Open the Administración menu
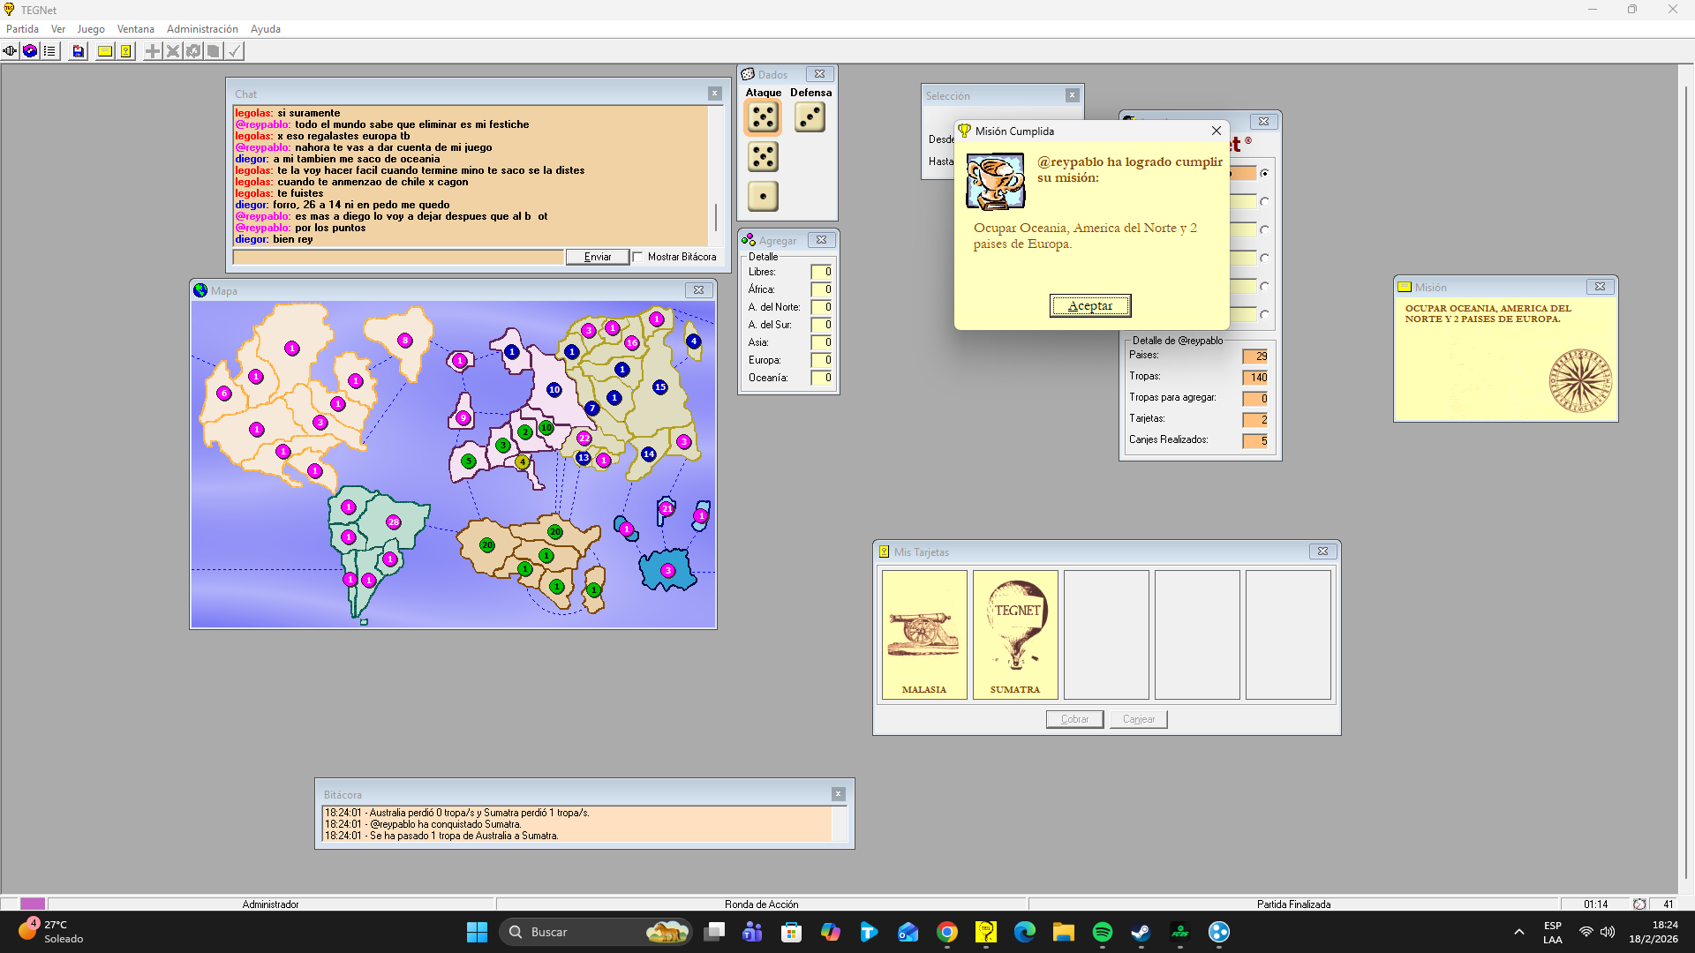 tap(202, 29)
